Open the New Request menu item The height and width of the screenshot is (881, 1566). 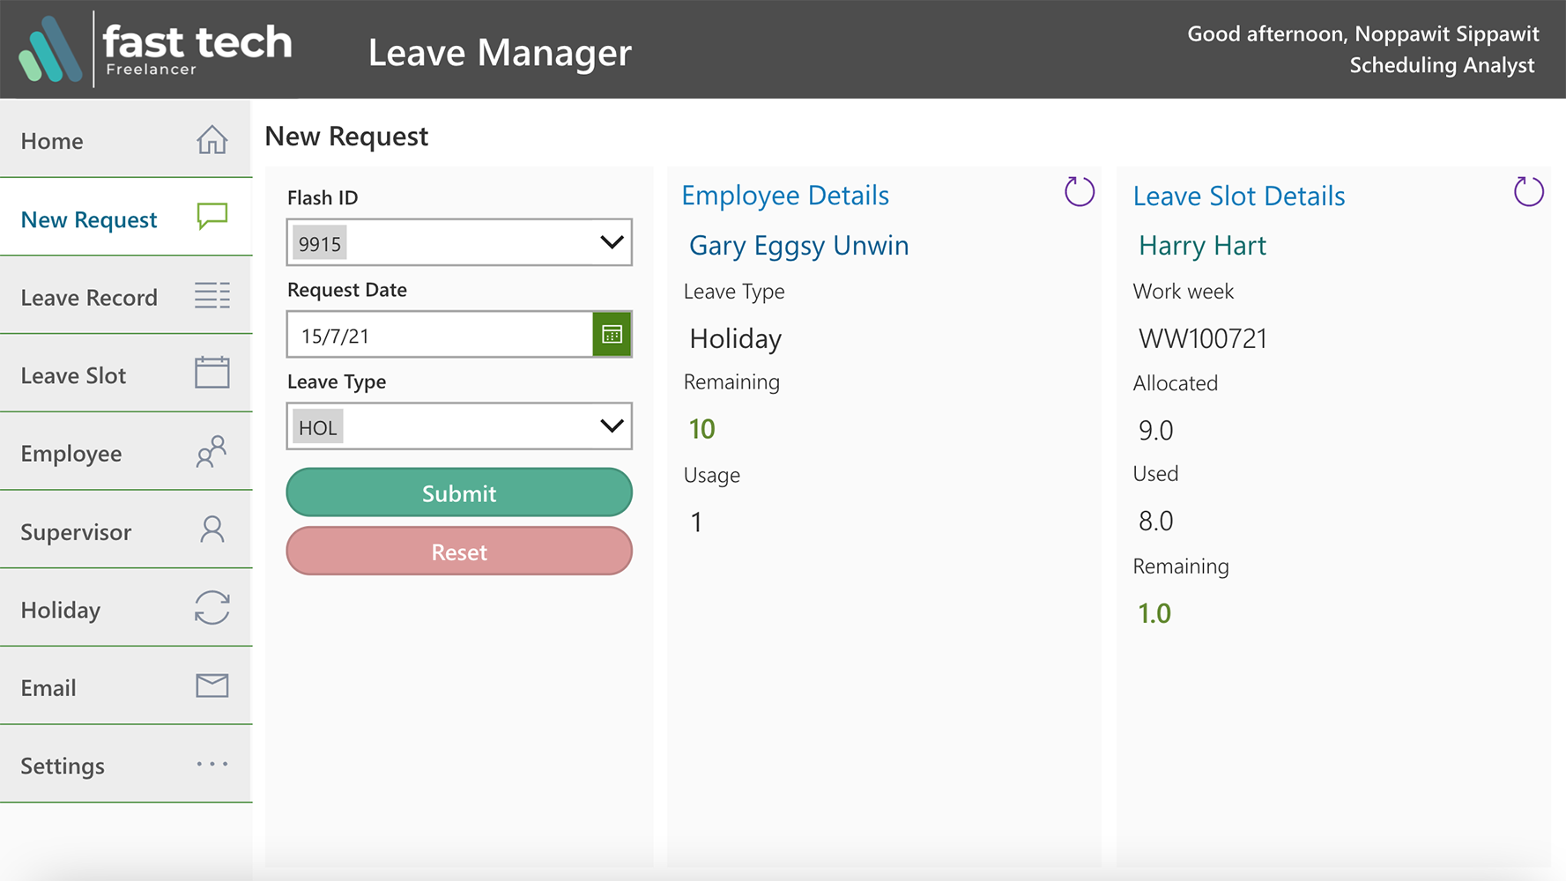click(x=89, y=219)
